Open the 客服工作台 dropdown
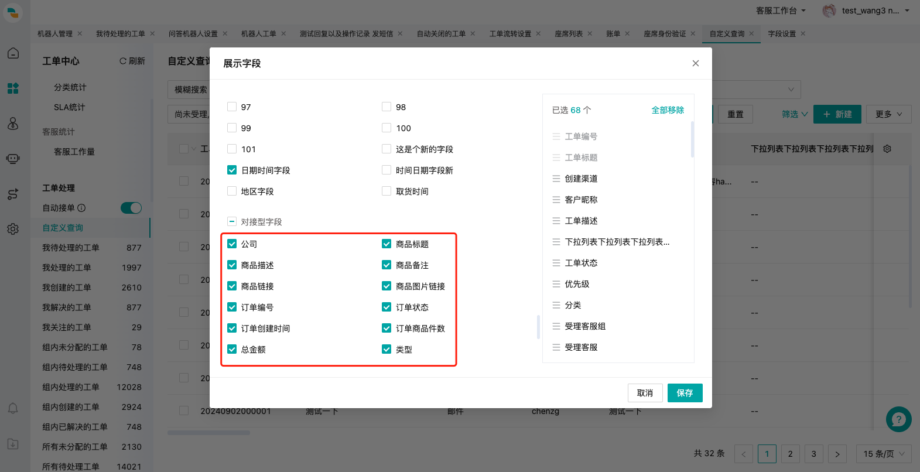The image size is (920, 472). coord(781,11)
